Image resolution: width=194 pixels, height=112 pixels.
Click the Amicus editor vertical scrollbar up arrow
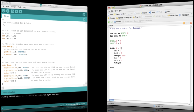[x=192, y=26]
